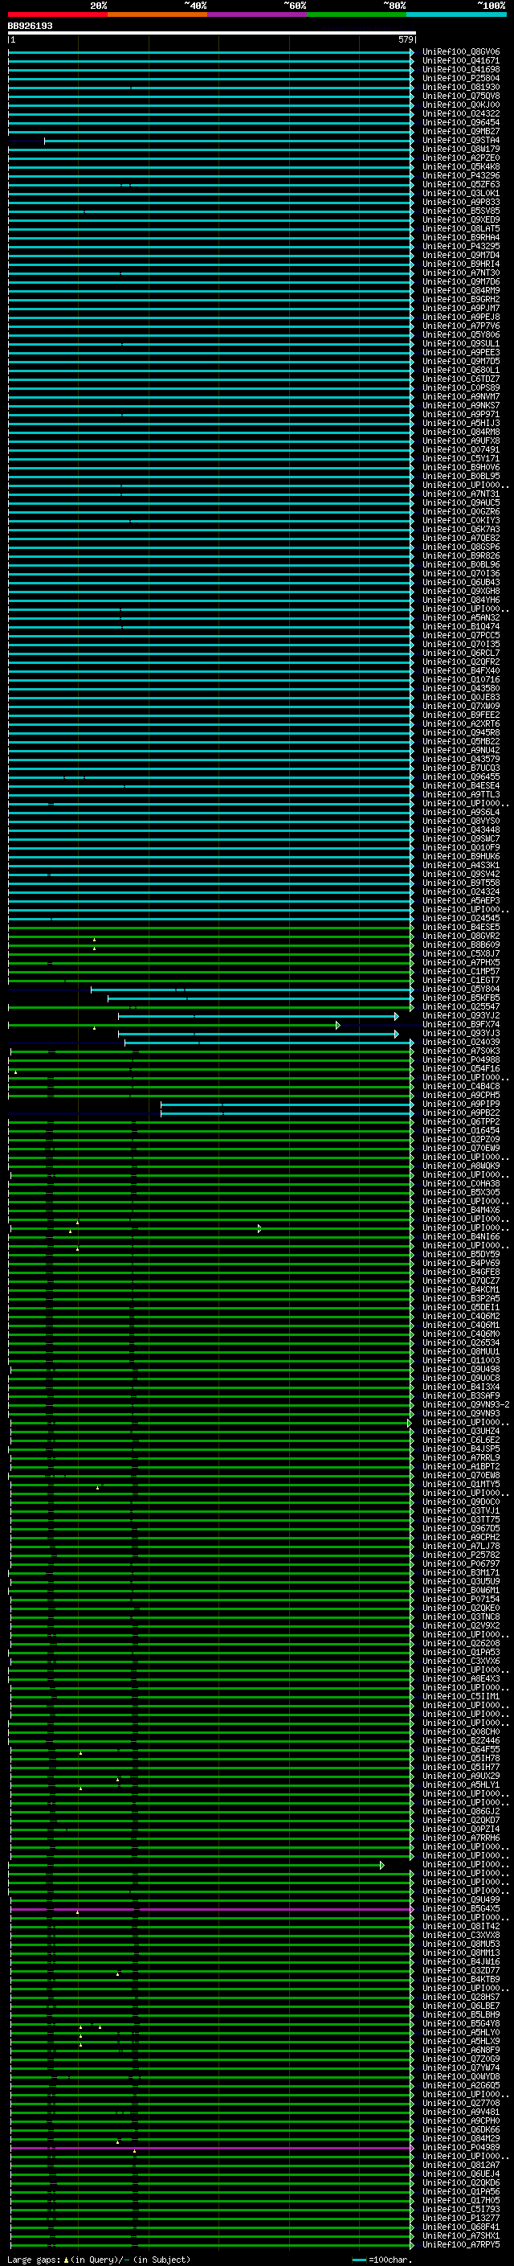Click the UniRef100_B4ESE5 label
This screenshot has height=2266, width=514.
click(x=461, y=927)
